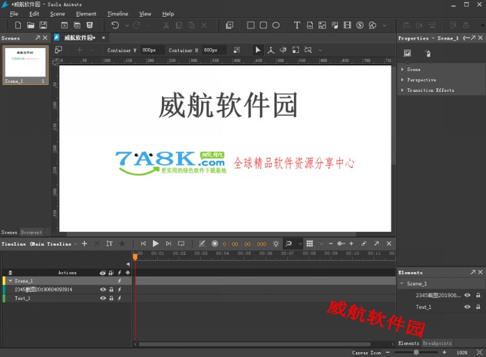The image size is (486, 357).
Task: Toggle visibility of 2345 screenshot layer in timeline
Action: pos(103,289)
